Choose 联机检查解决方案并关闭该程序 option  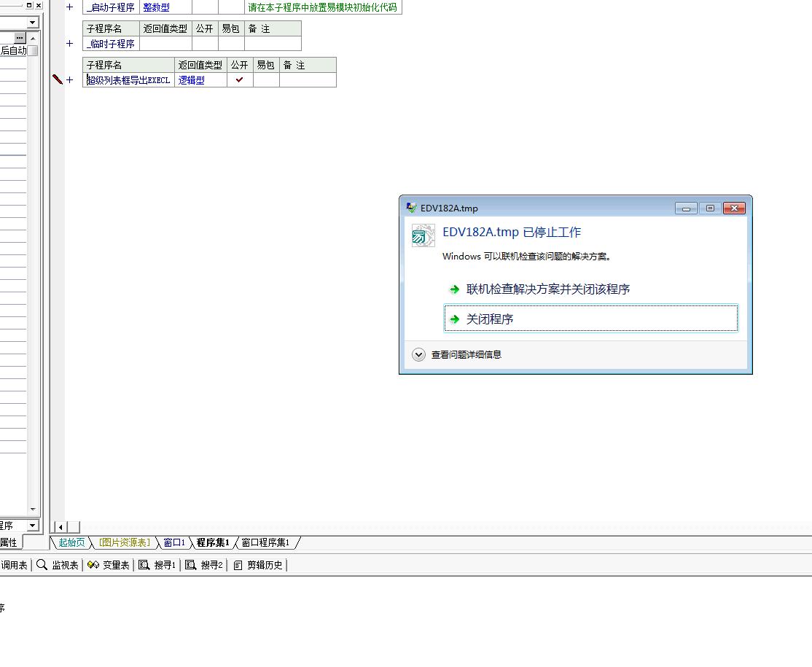[x=547, y=289]
